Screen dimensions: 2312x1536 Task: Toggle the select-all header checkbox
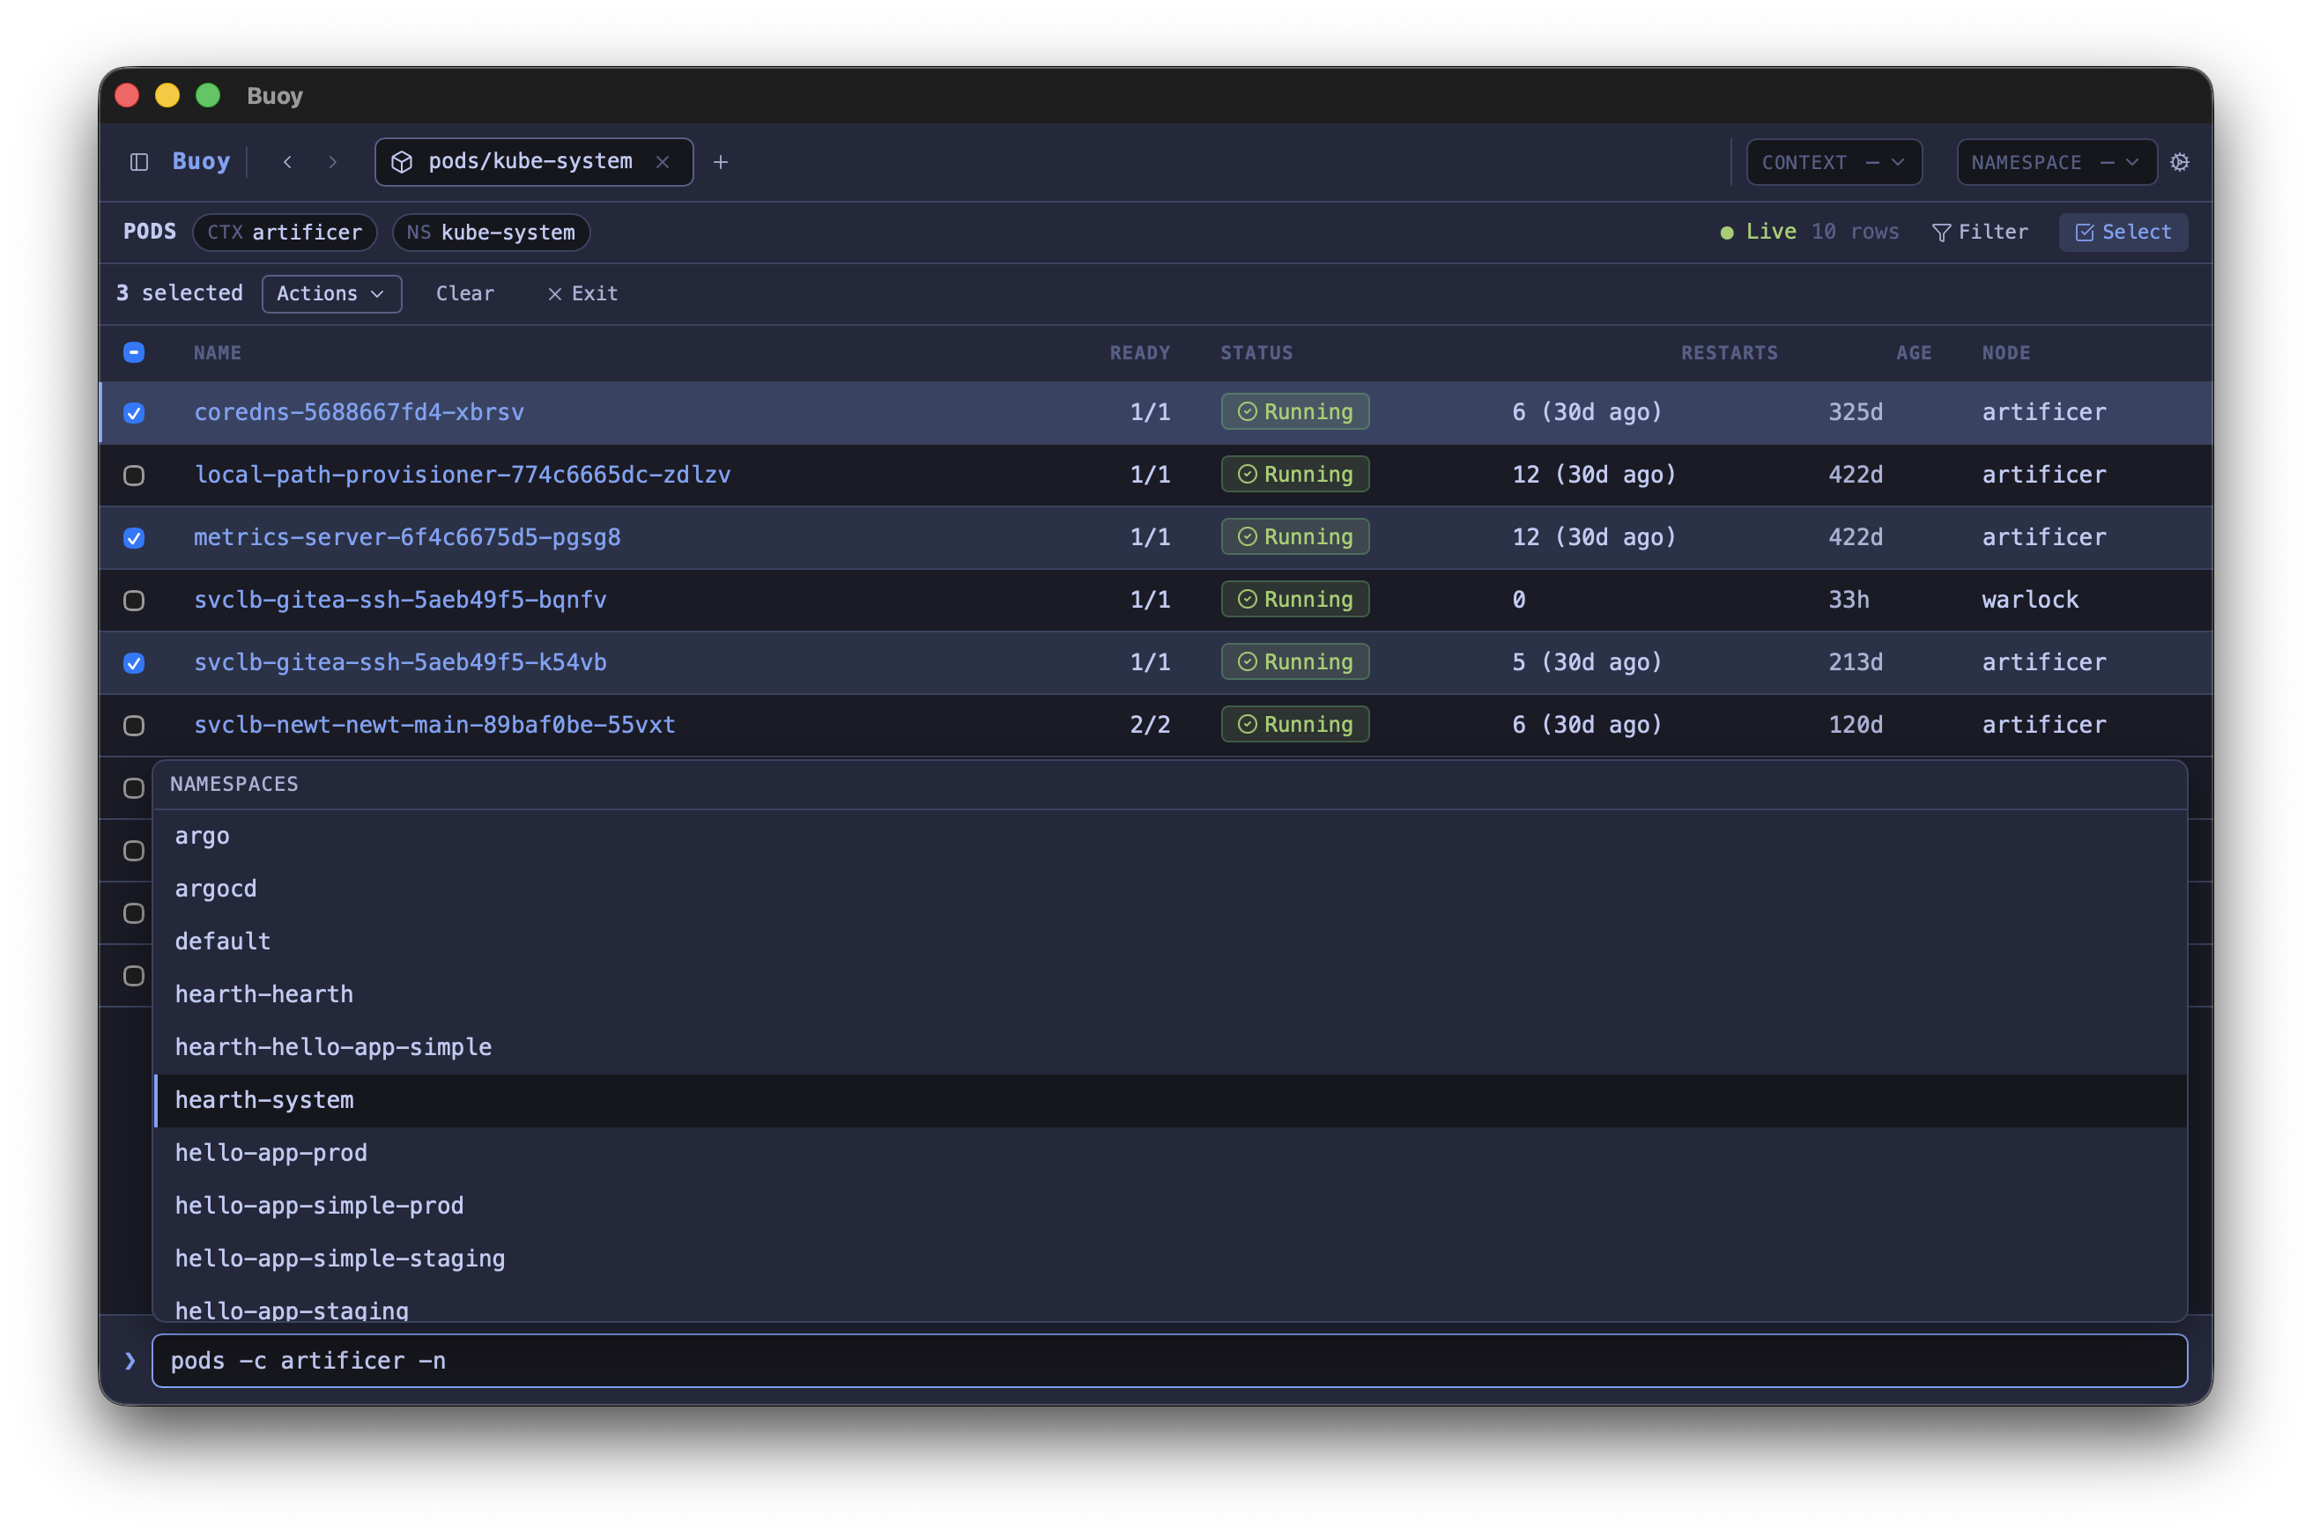134,351
